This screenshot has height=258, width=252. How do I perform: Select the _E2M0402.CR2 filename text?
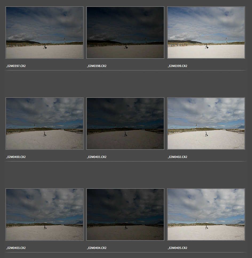point(178,157)
